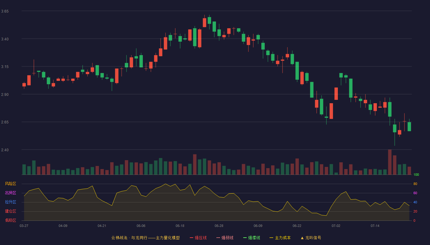Toggle the 云梯战法 主力量化模型 legend entry
Screen dimensions: 430x245
(x=145, y=238)
